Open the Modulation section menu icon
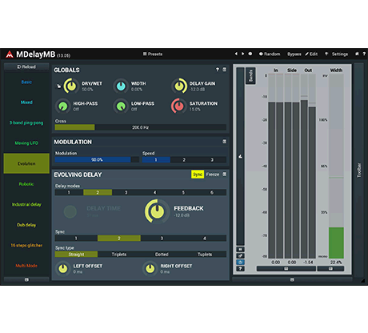 (x=225, y=142)
